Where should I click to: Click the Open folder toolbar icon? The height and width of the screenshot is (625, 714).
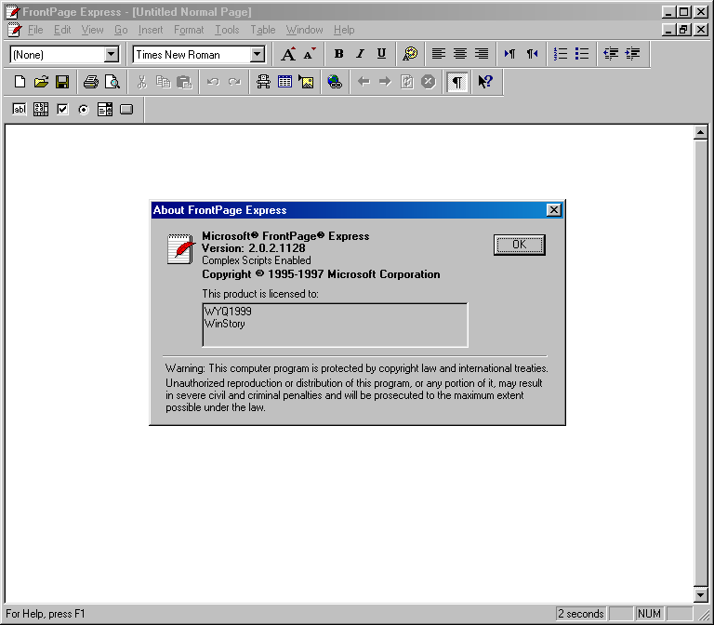[41, 82]
